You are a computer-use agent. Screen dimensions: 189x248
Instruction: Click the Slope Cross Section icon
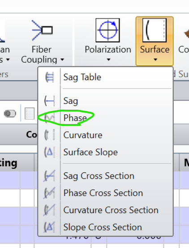49,227
